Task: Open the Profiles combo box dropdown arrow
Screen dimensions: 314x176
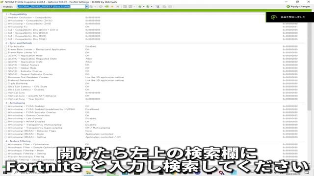Action: coord(87,6)
